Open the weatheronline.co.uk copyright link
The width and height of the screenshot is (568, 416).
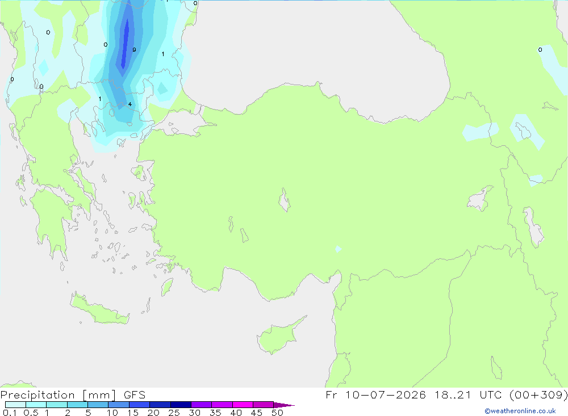point(520,411)
